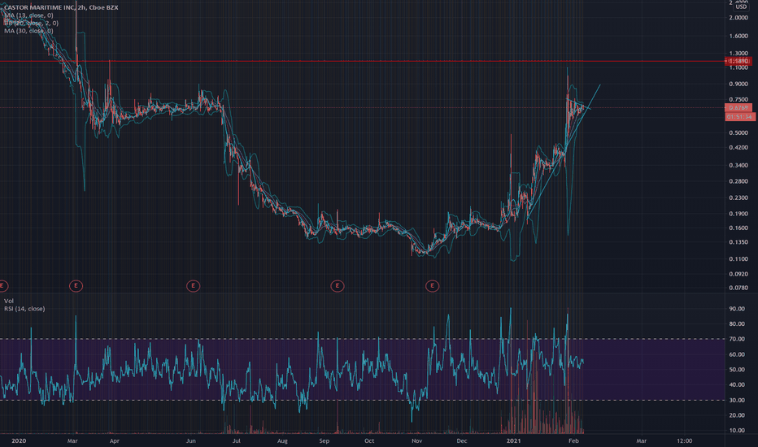The image size is (758, 447).
Task: Click the Oct label on the time axis
Action: [x=369, y=440]
